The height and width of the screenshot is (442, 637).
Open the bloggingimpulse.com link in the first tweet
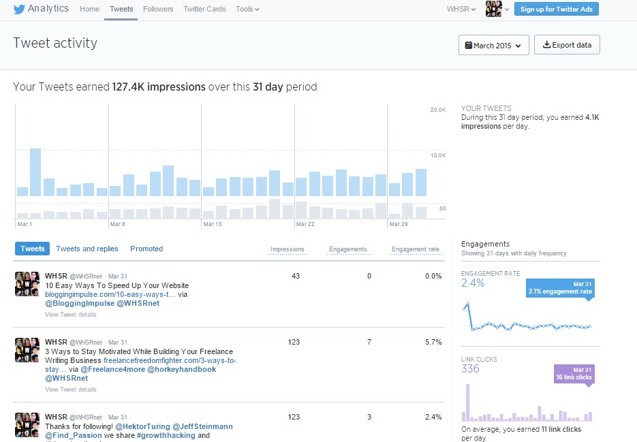click(x=110, y=294)
